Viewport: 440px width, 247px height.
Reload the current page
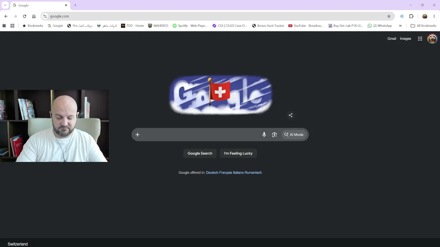[24, 16]
